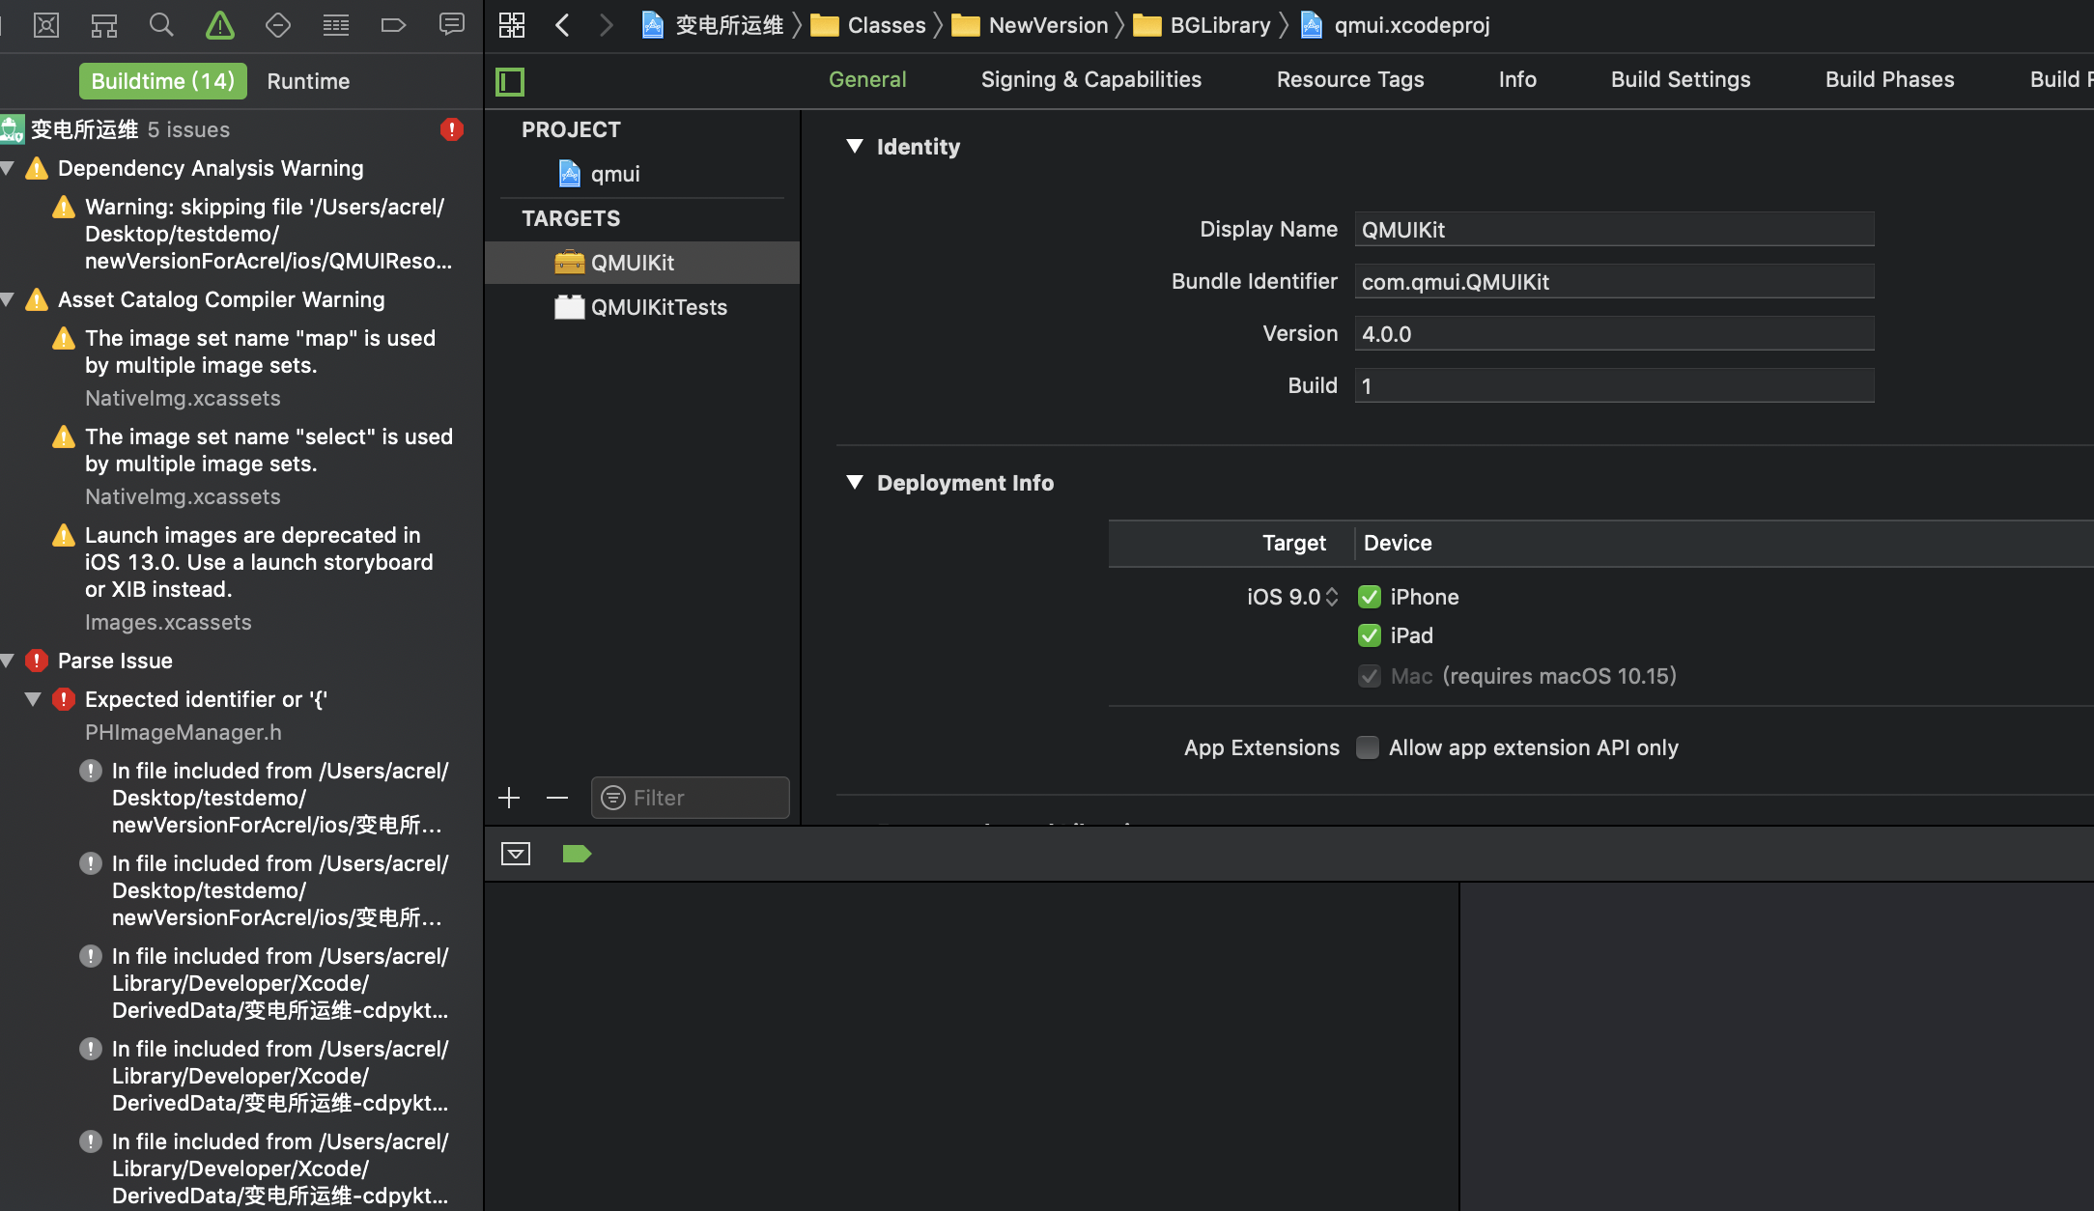Screen dimensions: 2094x1211
Task: Collapse the Identity section
Action: [854, 146]
